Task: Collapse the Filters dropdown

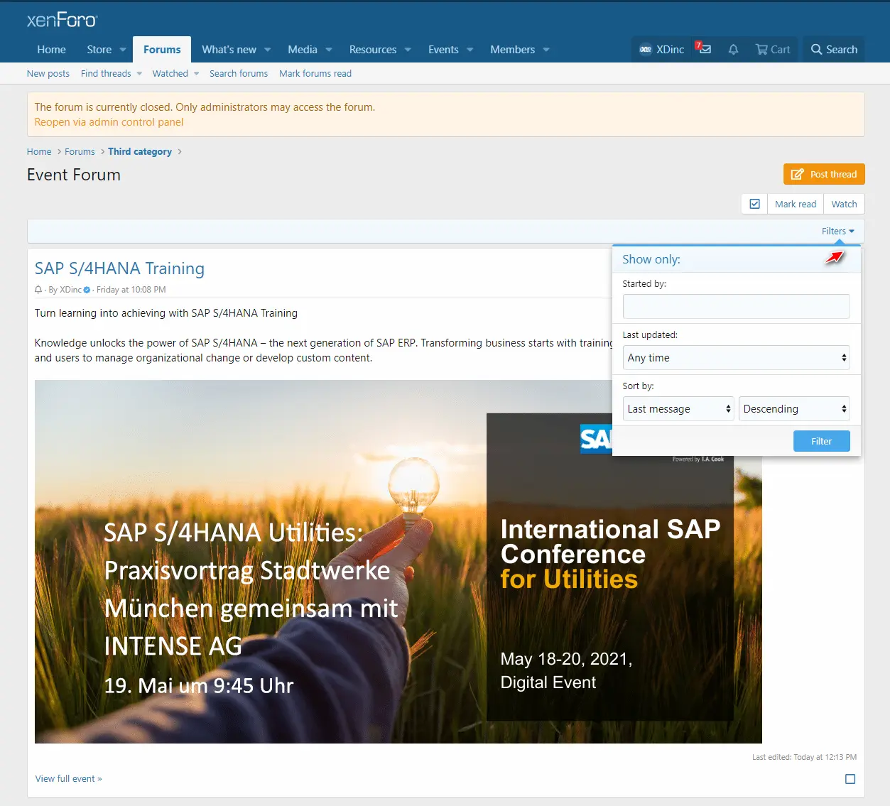Action: tap(838, 232)
